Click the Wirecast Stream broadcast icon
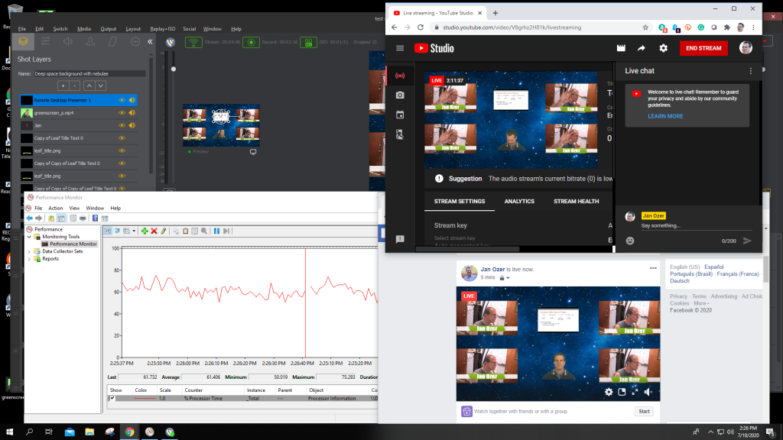The width and height of the screenshot is (783, 440). click(x=194, y=42)
